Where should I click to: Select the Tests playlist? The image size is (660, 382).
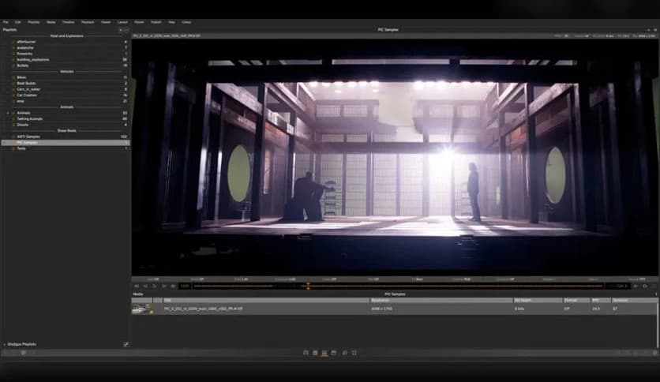21,148
